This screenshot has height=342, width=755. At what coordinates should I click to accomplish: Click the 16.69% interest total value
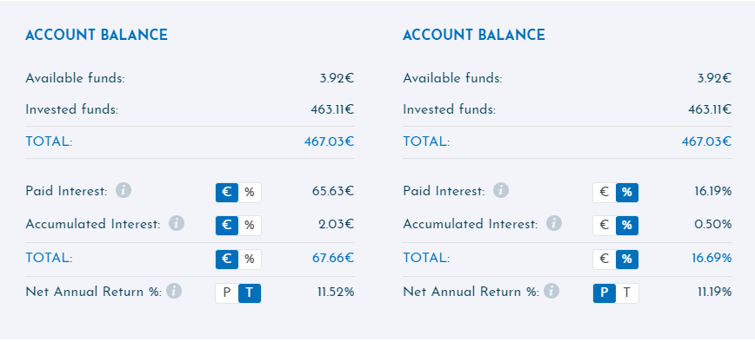(712, 258)
